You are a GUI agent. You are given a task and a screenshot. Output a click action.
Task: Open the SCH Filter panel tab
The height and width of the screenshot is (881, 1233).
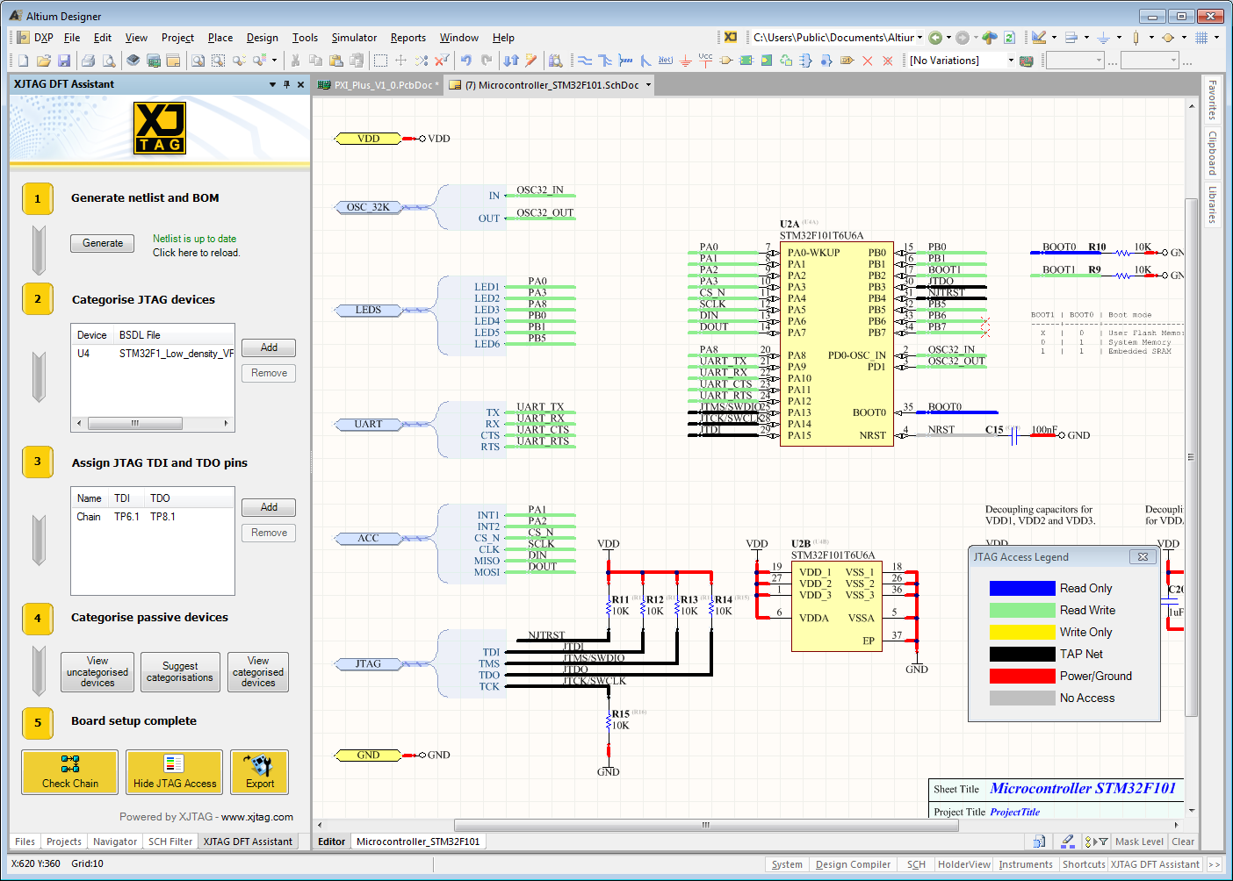[170, 842]
